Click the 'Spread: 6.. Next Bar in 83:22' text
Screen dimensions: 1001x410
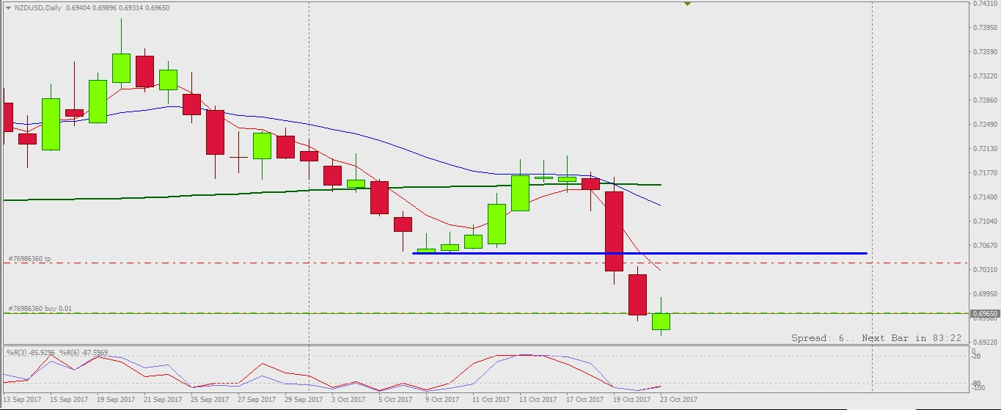[876, 338]
